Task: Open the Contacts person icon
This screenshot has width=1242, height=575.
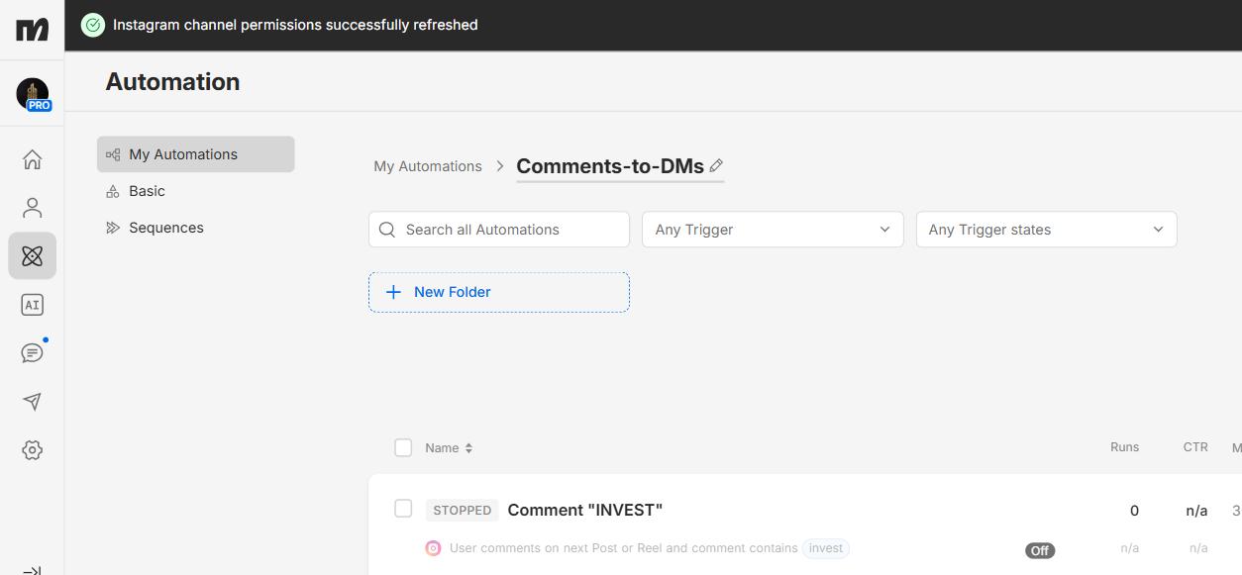Action: click(x=32, y=208)
